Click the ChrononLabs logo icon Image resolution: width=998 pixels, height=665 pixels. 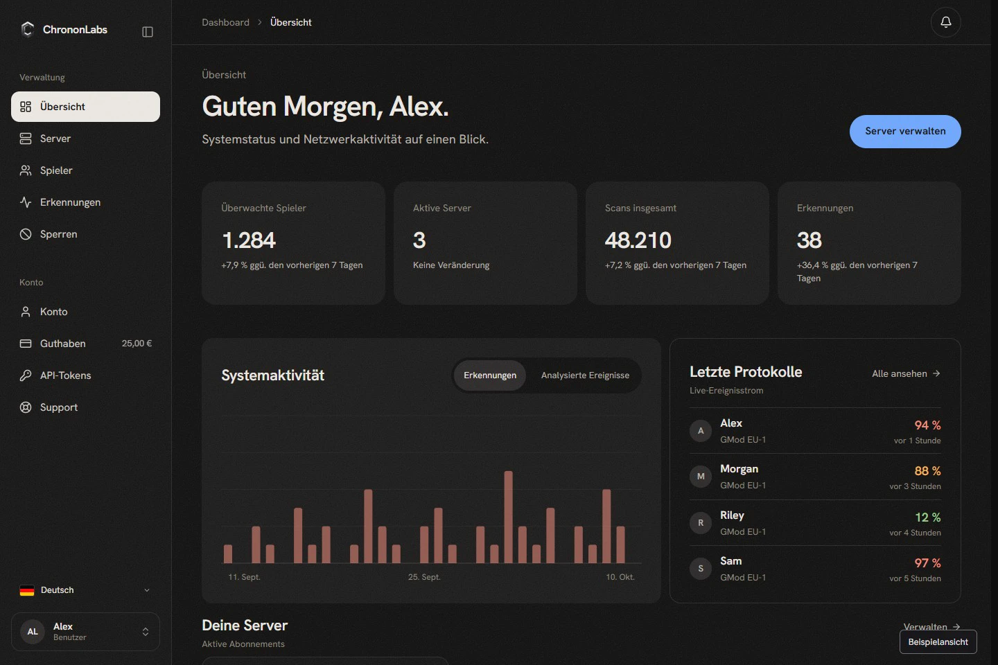(28, 29)
